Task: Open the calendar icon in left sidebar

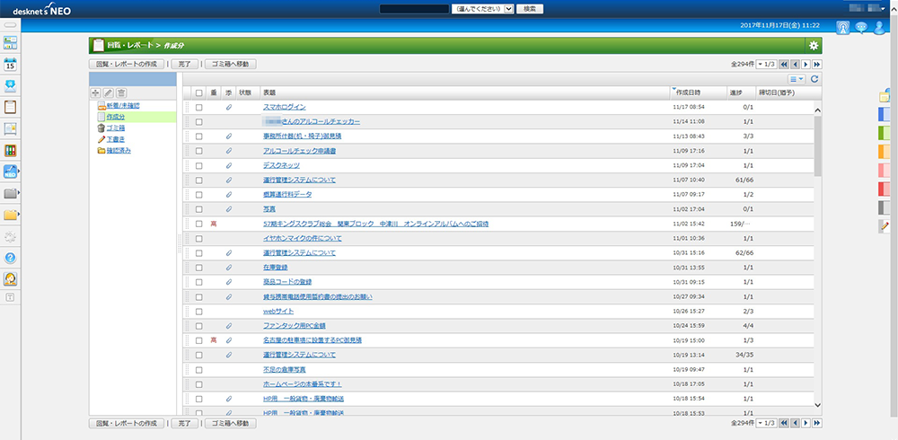Action: point(11,64)
